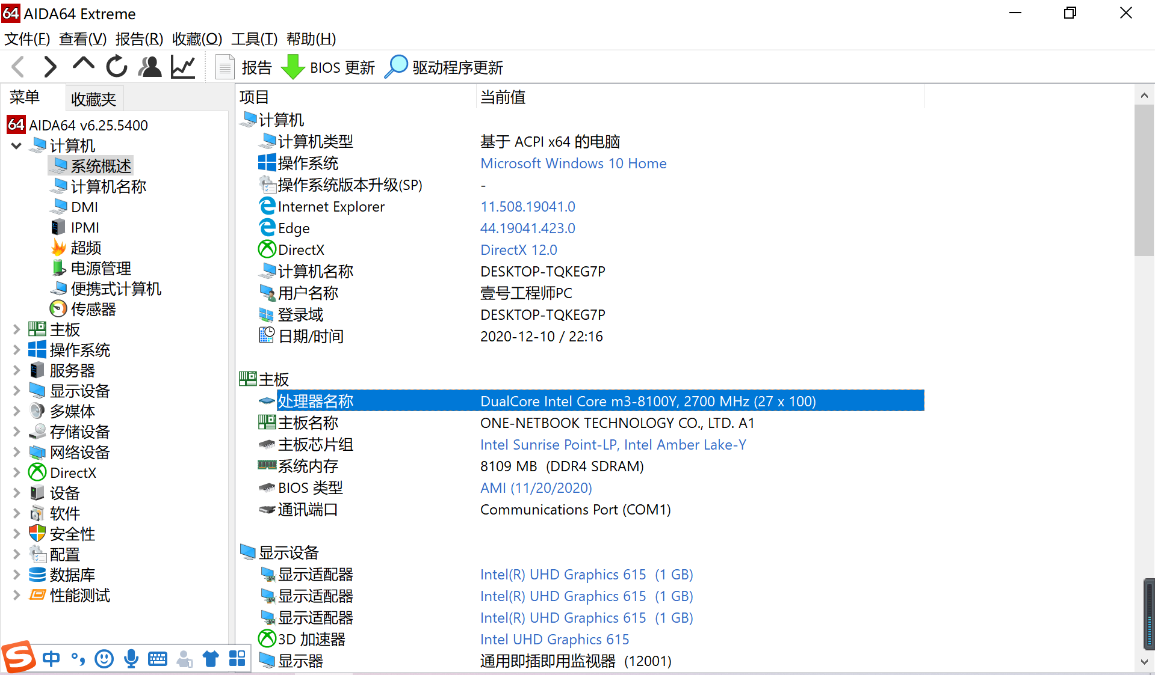
Task: Expand the 操作系统 tree node
Action: (x=16, y=350)
